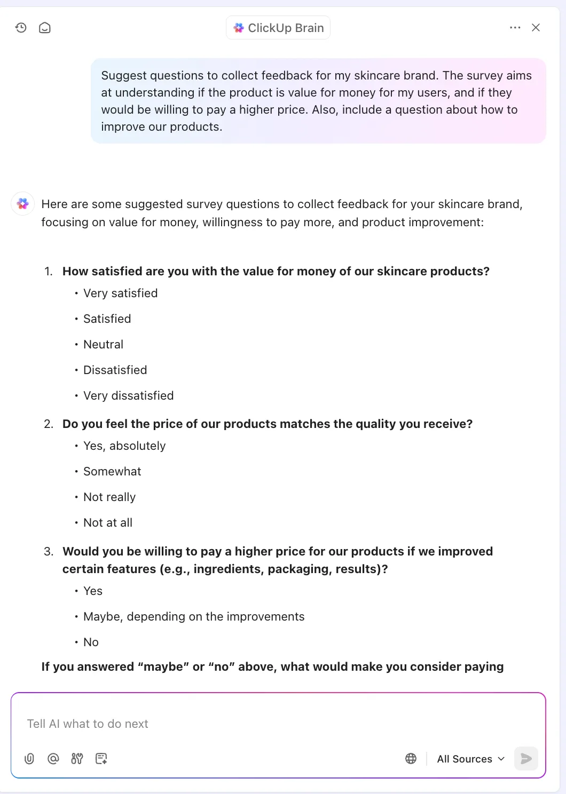The width and height of the screenshot is (566, 794).
Task: Close the ClickUp Brain panel
Action: tap(536, 28)
